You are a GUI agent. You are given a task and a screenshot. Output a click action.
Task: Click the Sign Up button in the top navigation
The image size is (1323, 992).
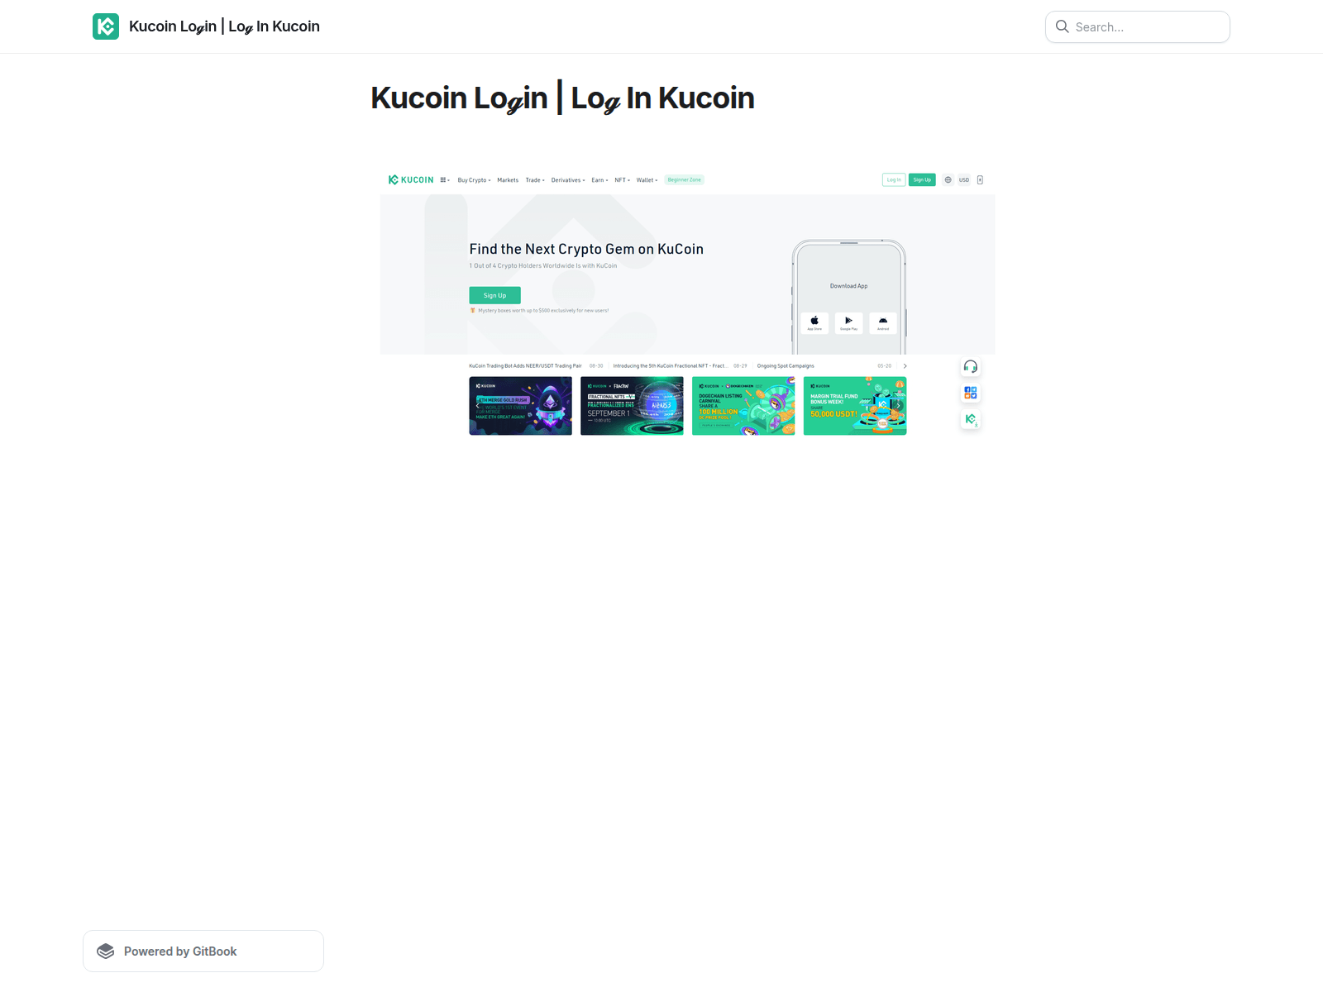pos(922,179)
